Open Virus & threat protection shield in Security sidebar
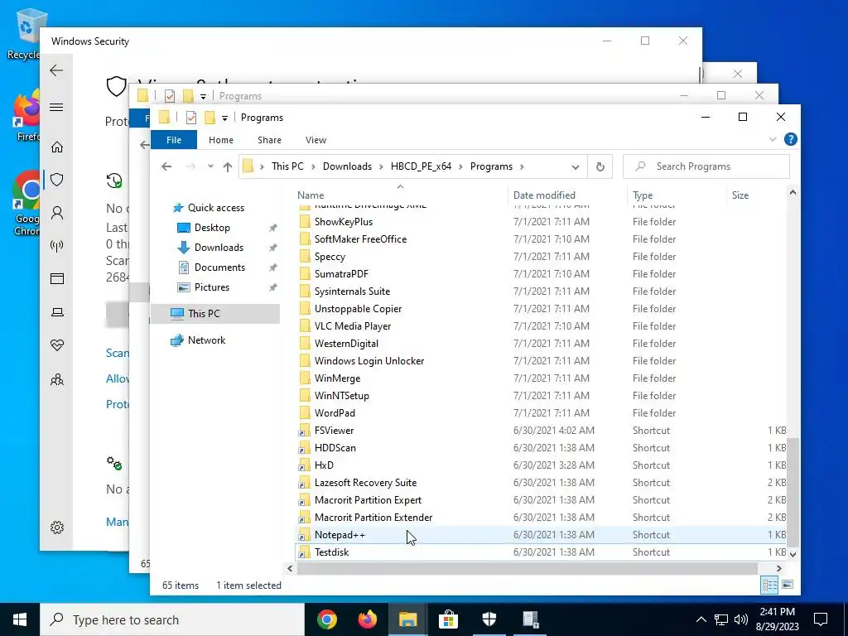Image resolution: width=848 pixels, height=636 pixels. coord(57,180)
